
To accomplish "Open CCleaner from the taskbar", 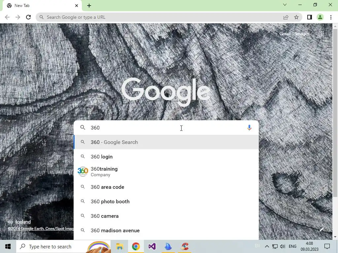I will pyautogui.click(x=185, y=246).
